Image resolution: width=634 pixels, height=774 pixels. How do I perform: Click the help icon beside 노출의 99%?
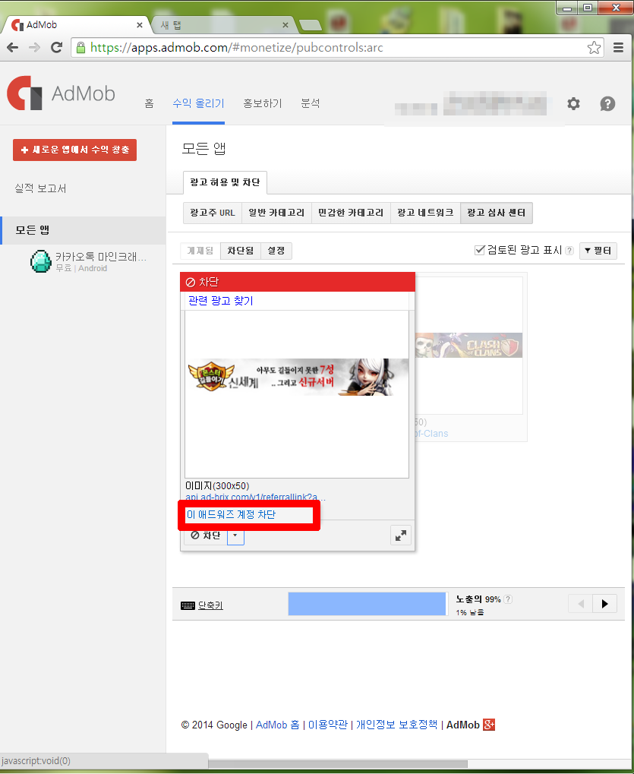pyautogui.click(x=508, y=599)
